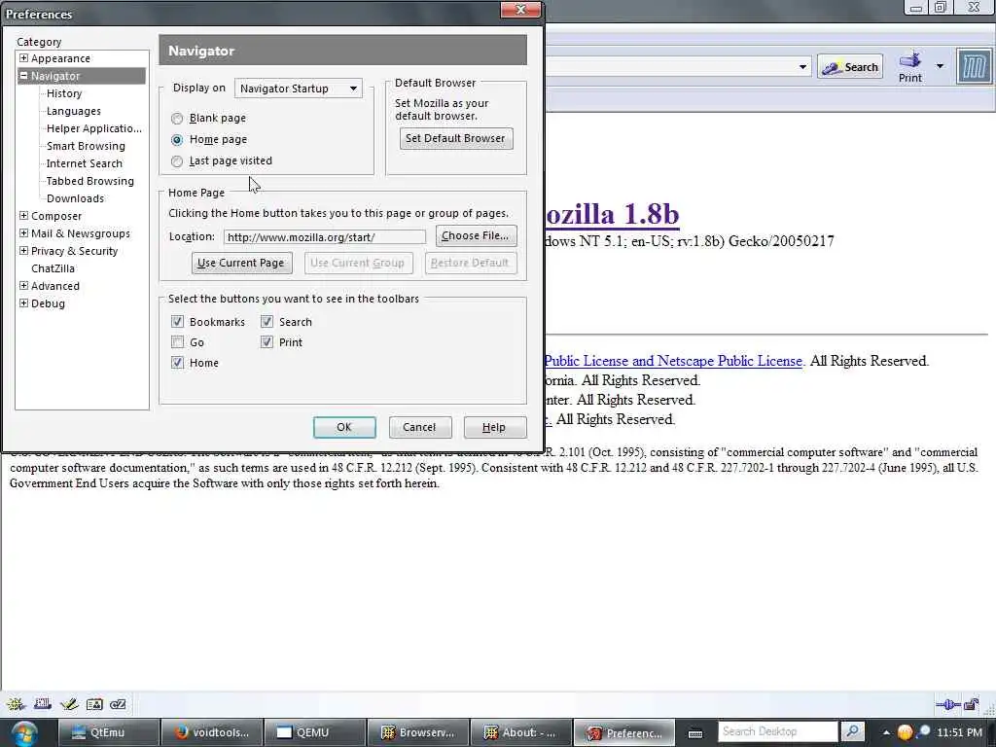
Task: Switch to QtEmu in the taskbar
Action: (x=107, y=732)
